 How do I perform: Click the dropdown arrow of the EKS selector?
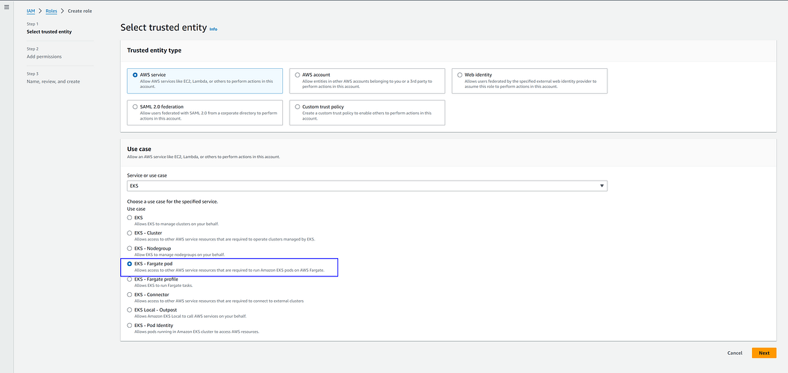602,186
